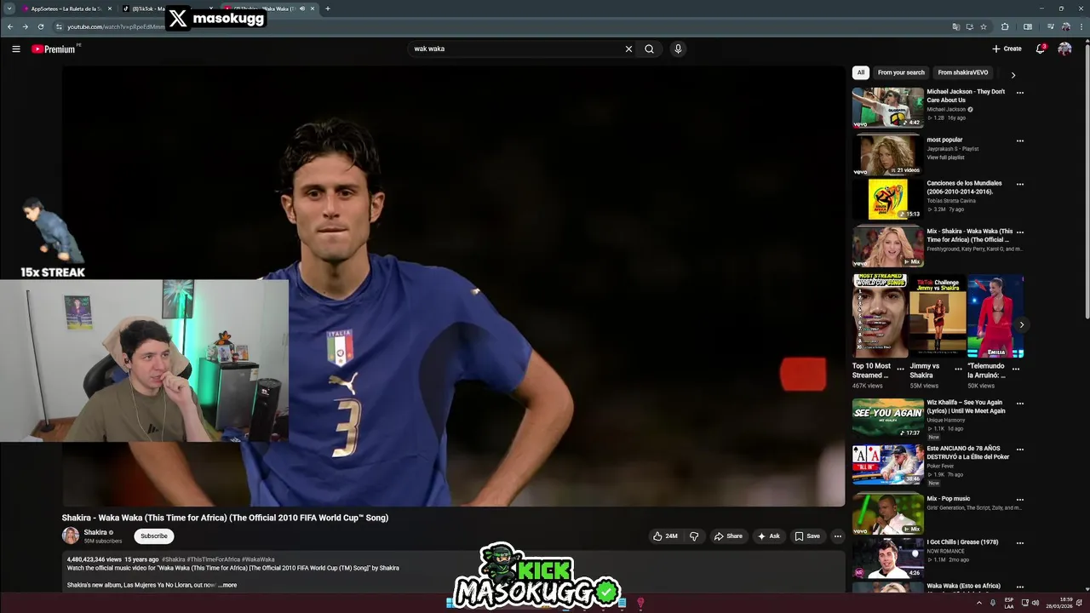Close the Shakira Waka Waka tab
This screenshot has width=1090, height=613.
pyautogui.click(x=313, y=9)
